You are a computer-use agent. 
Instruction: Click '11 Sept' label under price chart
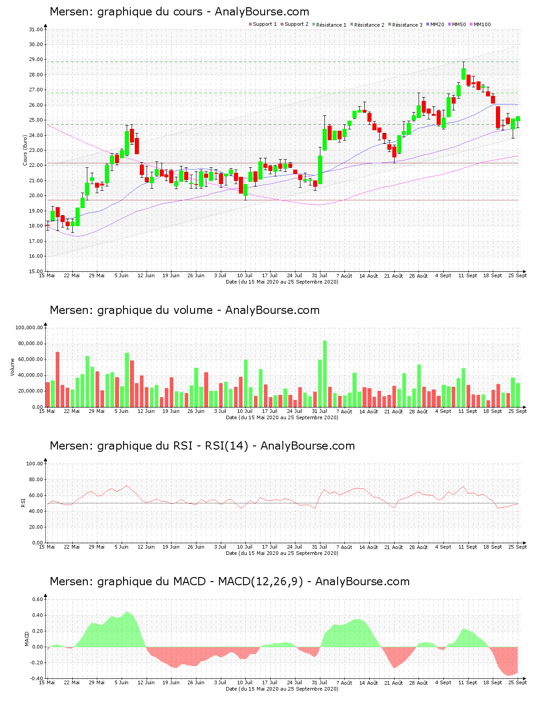point(468,275)
